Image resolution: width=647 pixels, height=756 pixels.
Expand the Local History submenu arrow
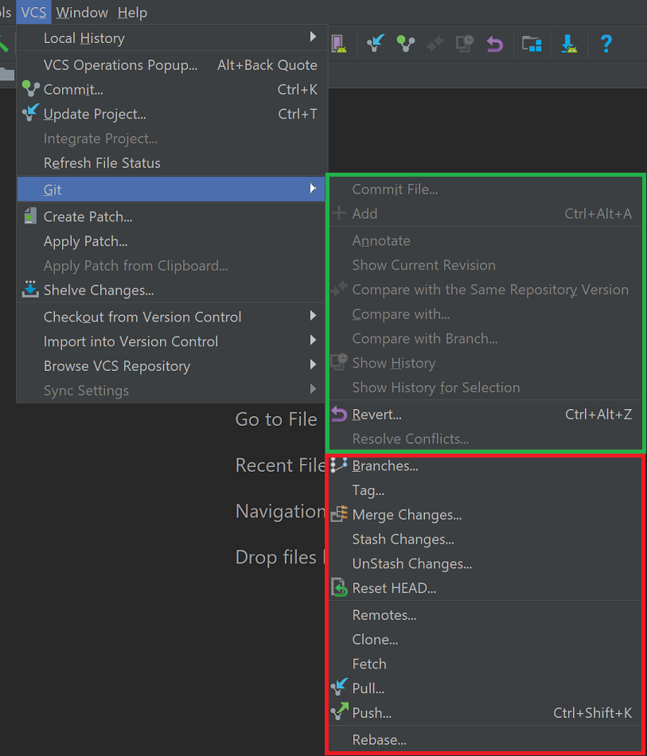(x=313, y=37)
